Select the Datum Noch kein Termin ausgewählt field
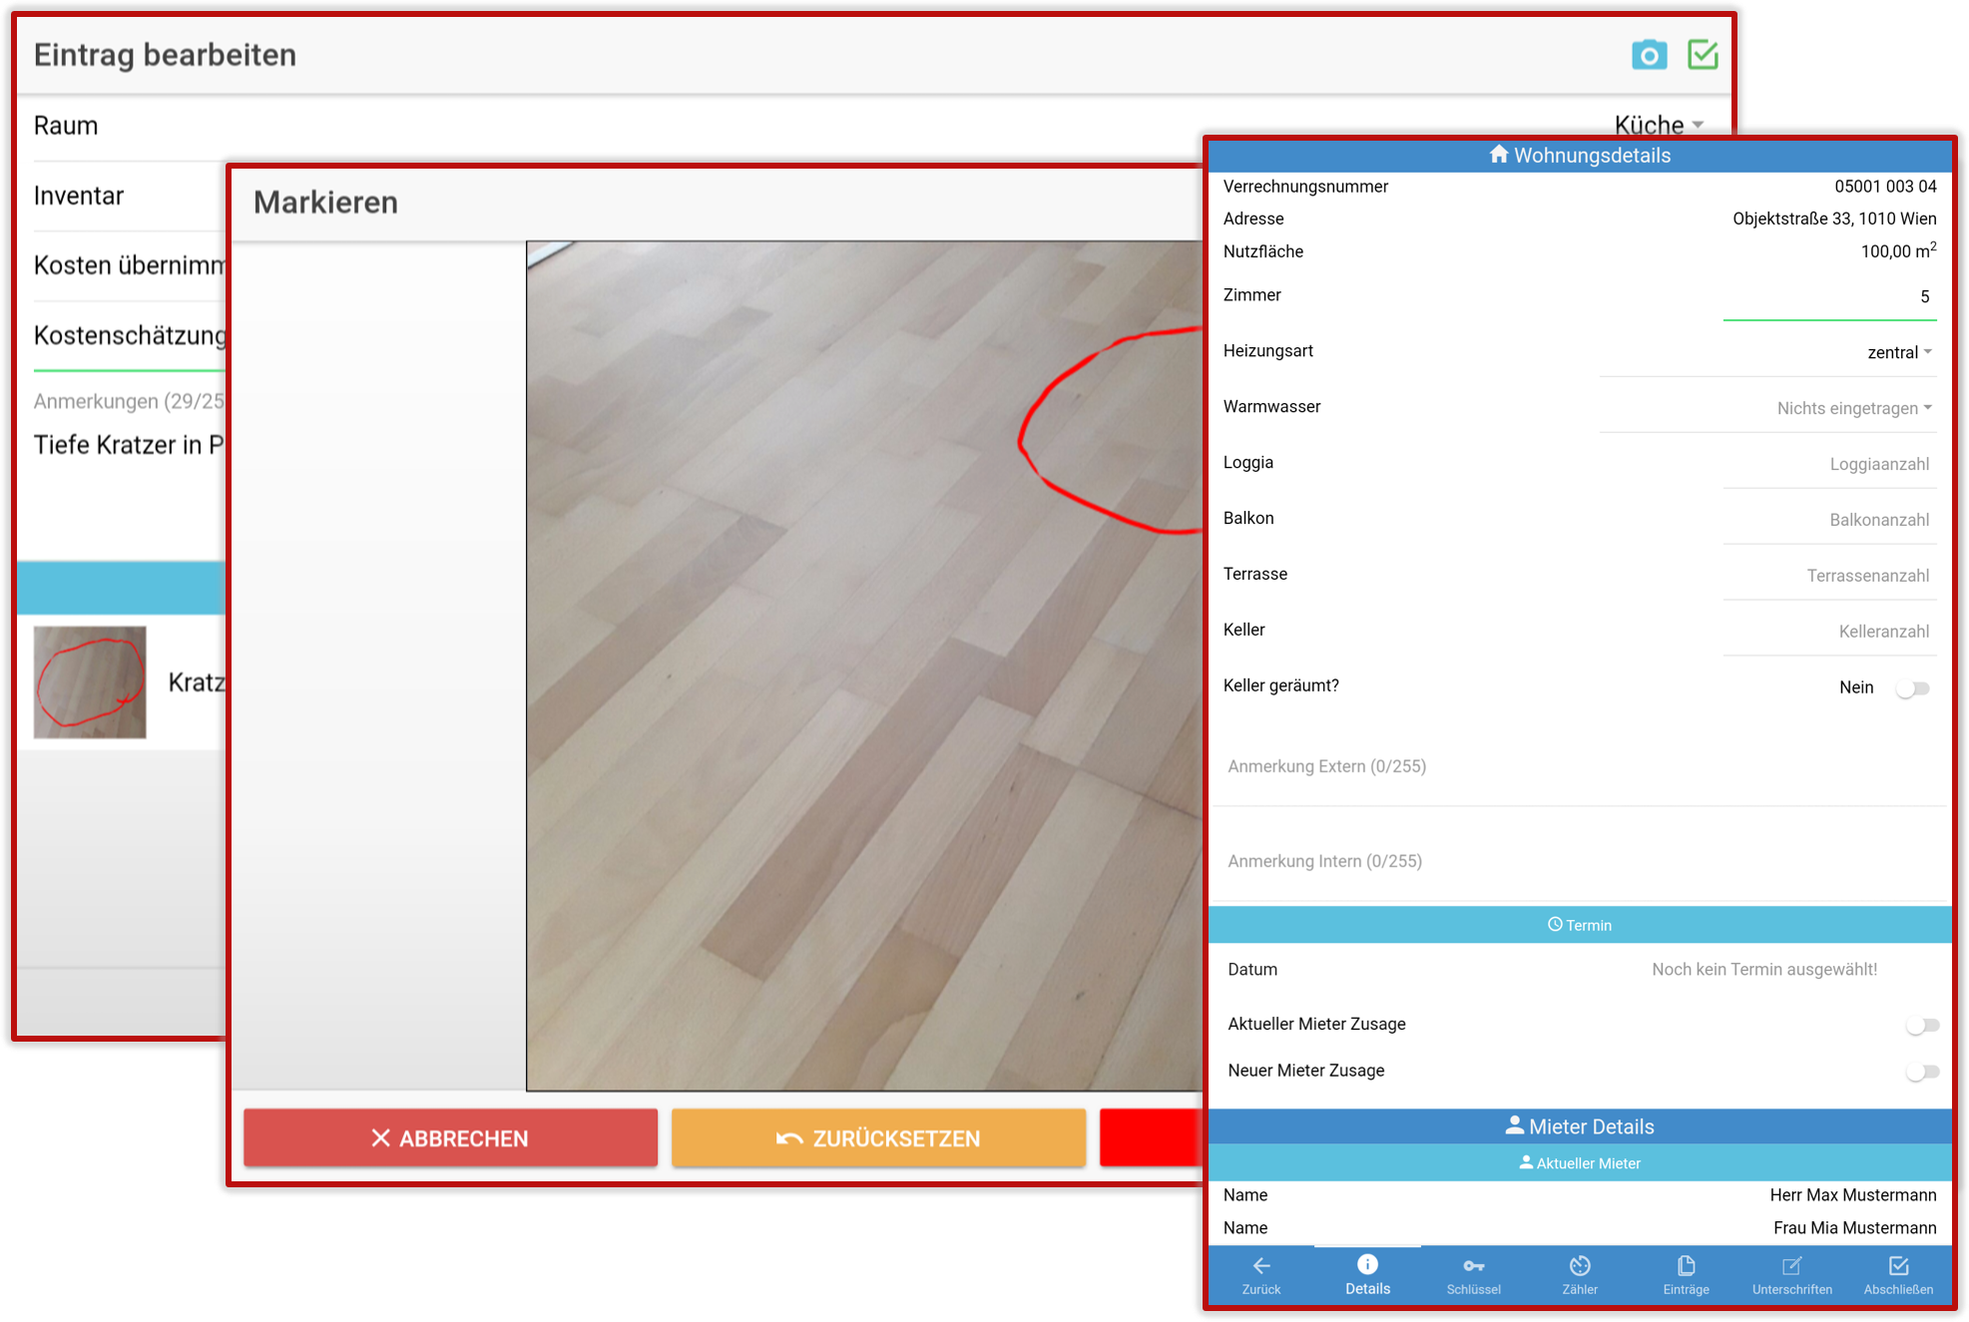Viewport: 1969px width, 1322px height. click(1763, 970)
